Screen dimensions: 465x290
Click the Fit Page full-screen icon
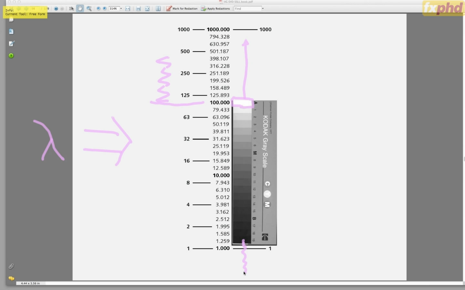(x=147, y=9)
